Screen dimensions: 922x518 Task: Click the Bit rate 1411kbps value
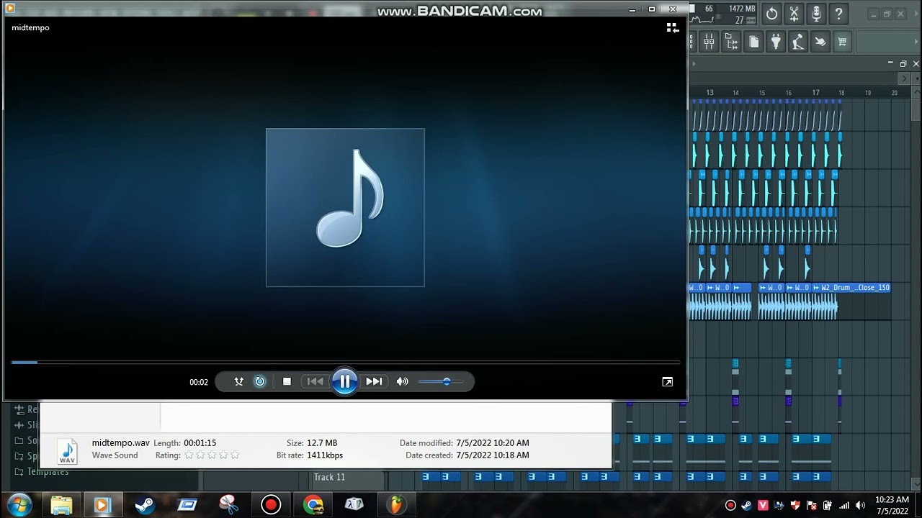[x=325, y=455]
